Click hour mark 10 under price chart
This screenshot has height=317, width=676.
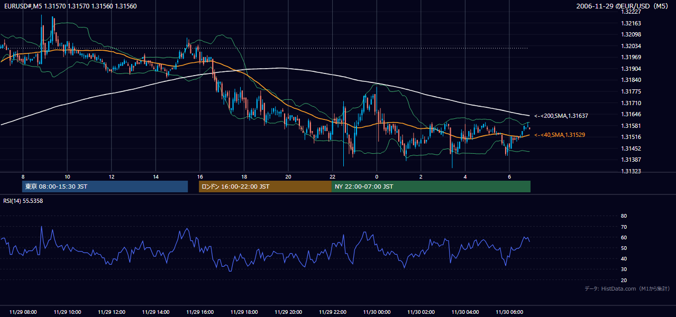point(67,176)
